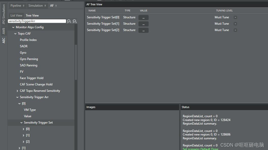Screen dimensions: 268x150
Task: Expand CAF Topo Reserved Sensitivity node
Action: click(x=17, y=91)
